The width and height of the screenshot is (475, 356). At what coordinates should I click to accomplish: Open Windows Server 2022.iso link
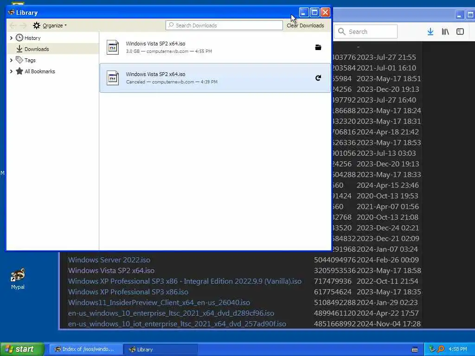109,260
